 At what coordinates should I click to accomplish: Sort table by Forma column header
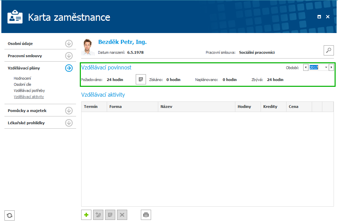132,107
